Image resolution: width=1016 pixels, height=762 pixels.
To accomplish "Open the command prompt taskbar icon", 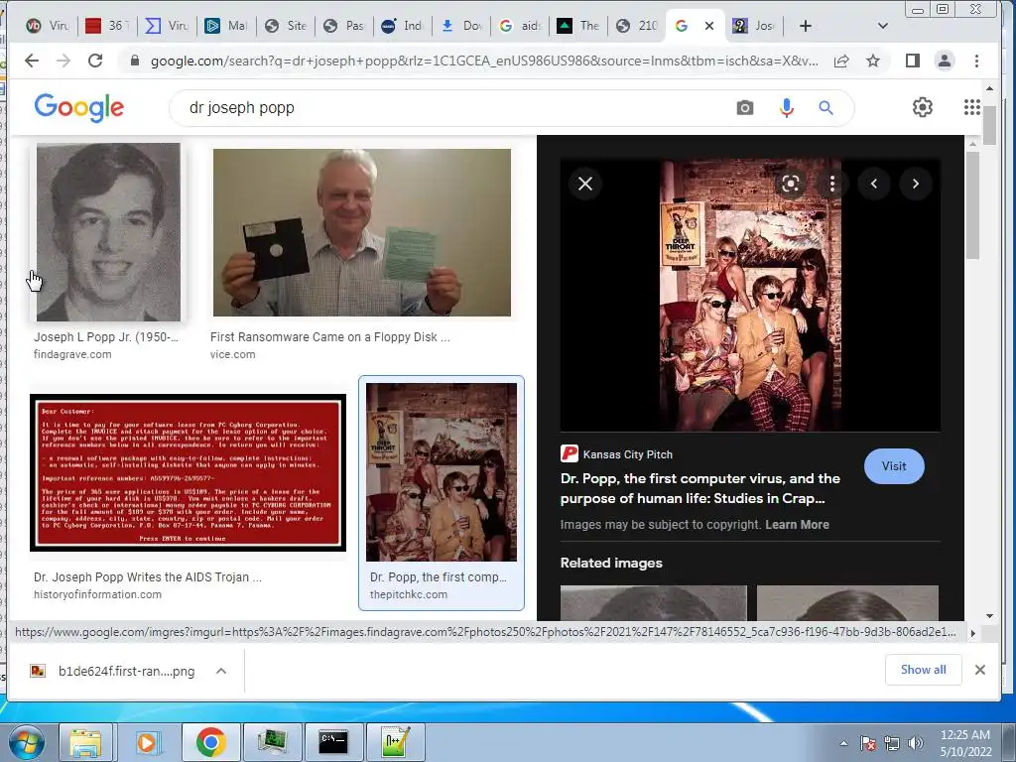I will click(x=333, y=742).
